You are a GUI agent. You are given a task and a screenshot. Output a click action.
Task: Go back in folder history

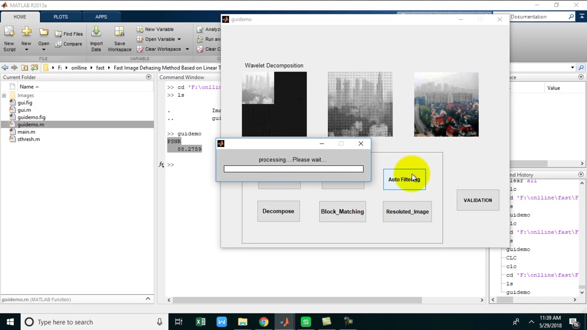[5, 67]
